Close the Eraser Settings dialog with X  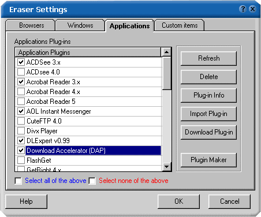point(252,9)
